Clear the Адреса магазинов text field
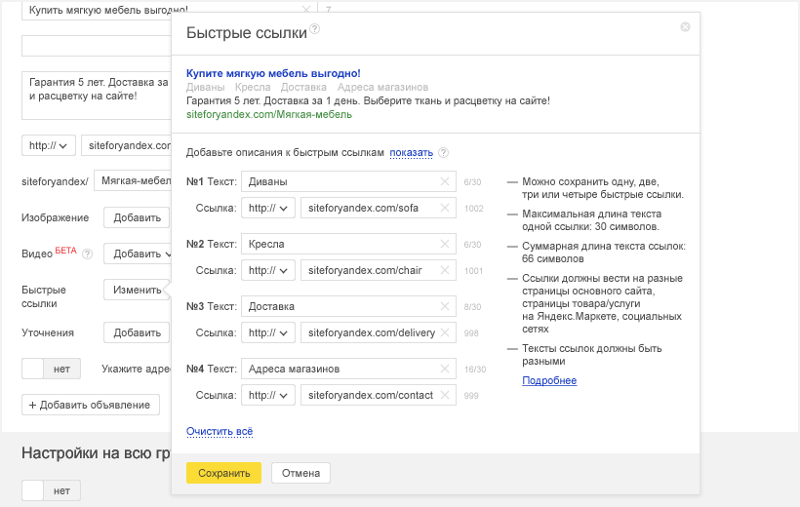This screenshot has height=507, width=800. [x=444, y=369]
